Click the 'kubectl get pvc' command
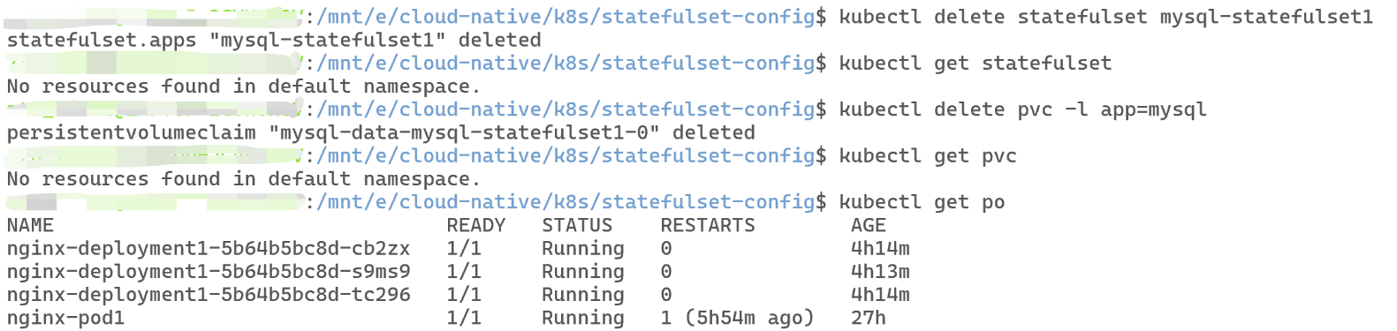 click(x=928, y=156)
